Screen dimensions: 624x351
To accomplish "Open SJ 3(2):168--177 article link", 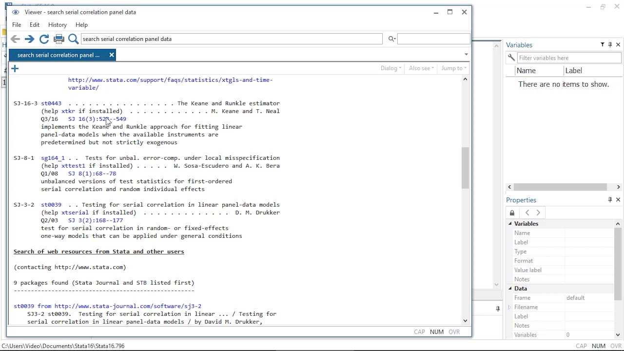I will click(x=96, y=220).
